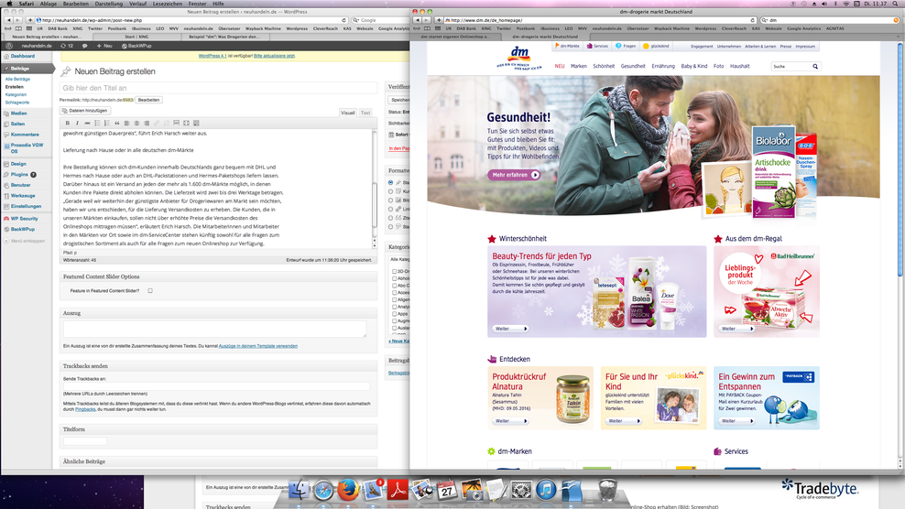Switch editor to the Text tab
The height and width of the screenshot is (509, 905).
point(365,113)
